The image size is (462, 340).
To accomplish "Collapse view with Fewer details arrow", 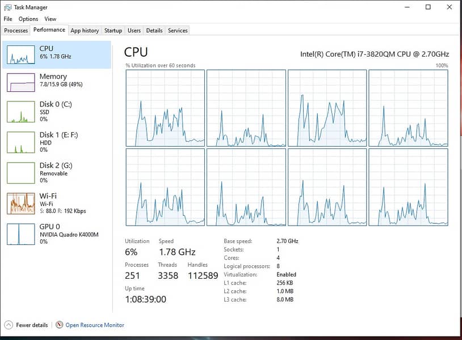I will pos(8,325).
